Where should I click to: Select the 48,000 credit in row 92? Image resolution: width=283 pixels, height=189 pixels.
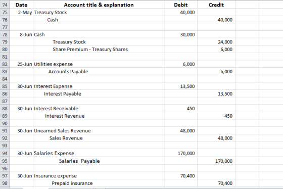pyautogui.click(x=216, y=138)
